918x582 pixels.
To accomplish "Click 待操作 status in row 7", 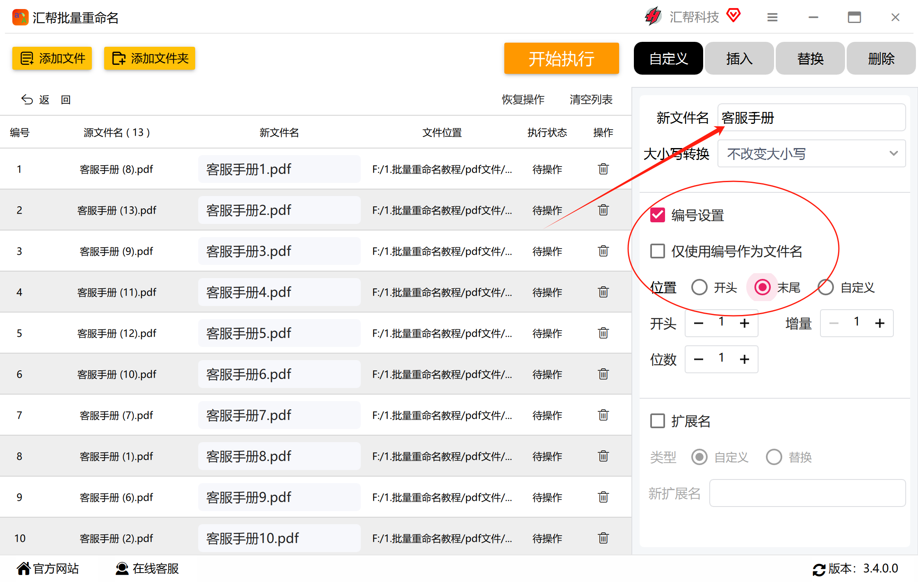I will tap(547, 415).
